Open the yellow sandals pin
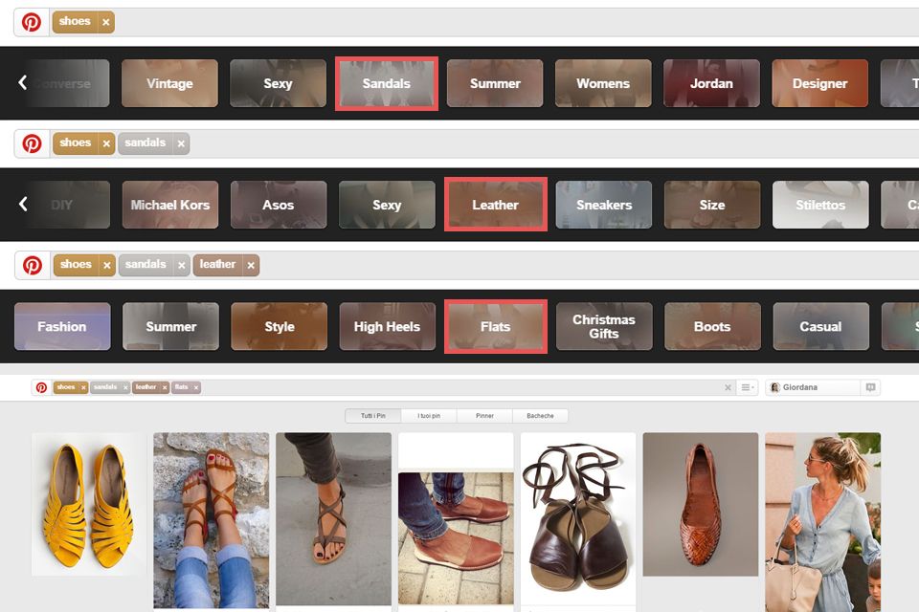Viewport: 919px width, 612px height. coord(89,504)
